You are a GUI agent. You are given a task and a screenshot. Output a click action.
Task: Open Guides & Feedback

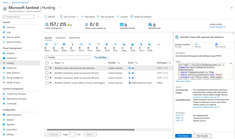(141, 17)
